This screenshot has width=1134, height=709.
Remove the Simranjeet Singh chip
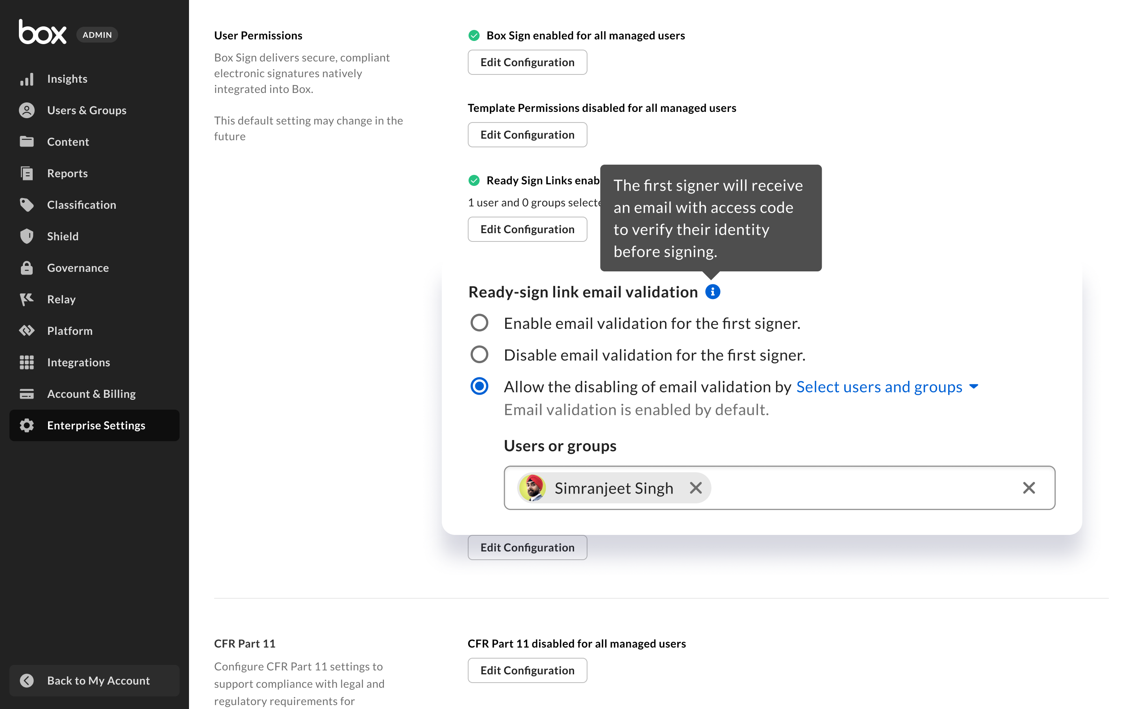click(696, 488)
